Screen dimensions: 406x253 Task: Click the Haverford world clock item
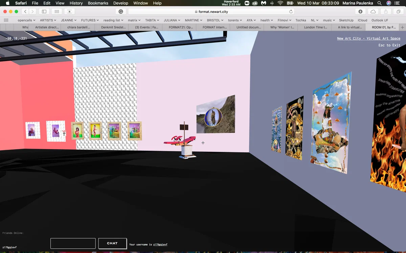[232, 3]
